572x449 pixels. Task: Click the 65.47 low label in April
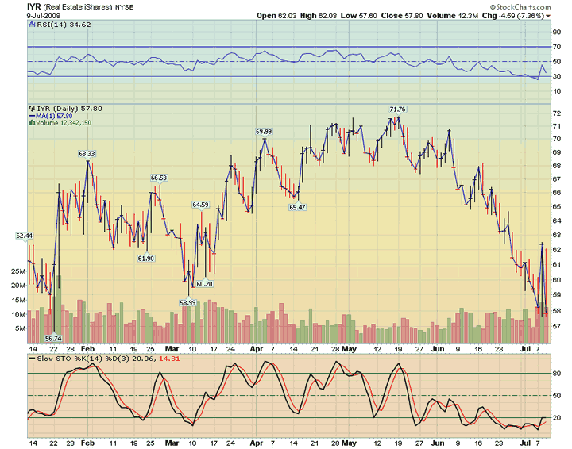(297, 206)
